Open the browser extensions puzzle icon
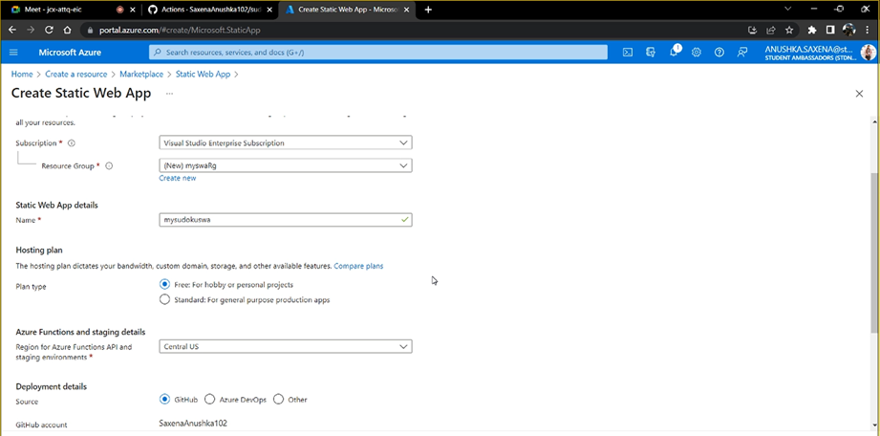 tap(811, 30)
